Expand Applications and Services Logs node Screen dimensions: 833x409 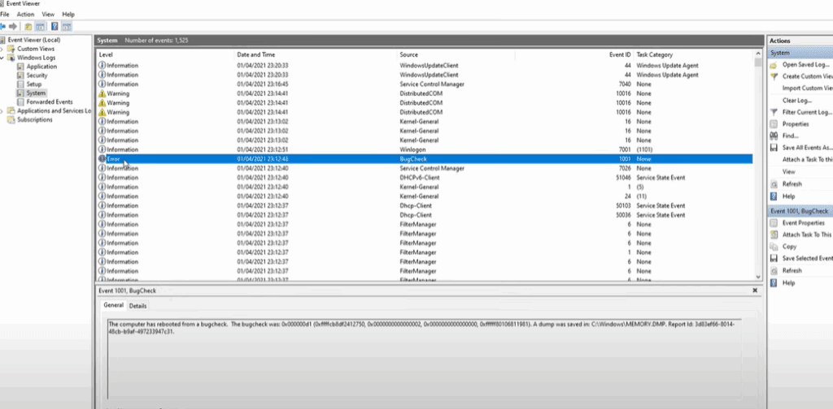click(x=2, y=110)
